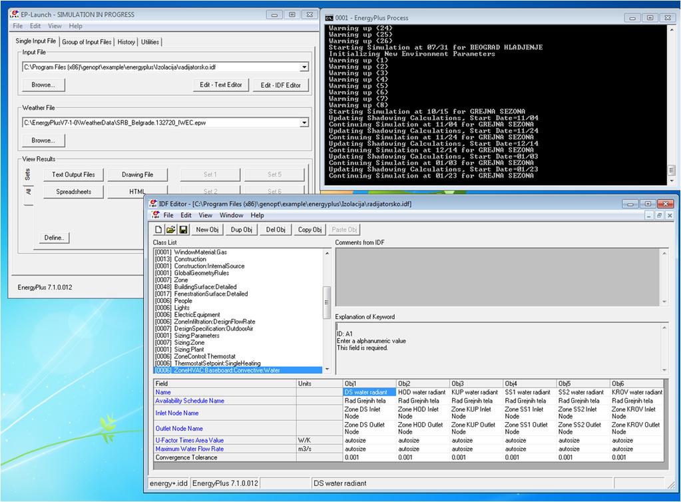Click the Open folder icon in IDF Editor
The width and height of the screenshot is (681, 502).
170,230
